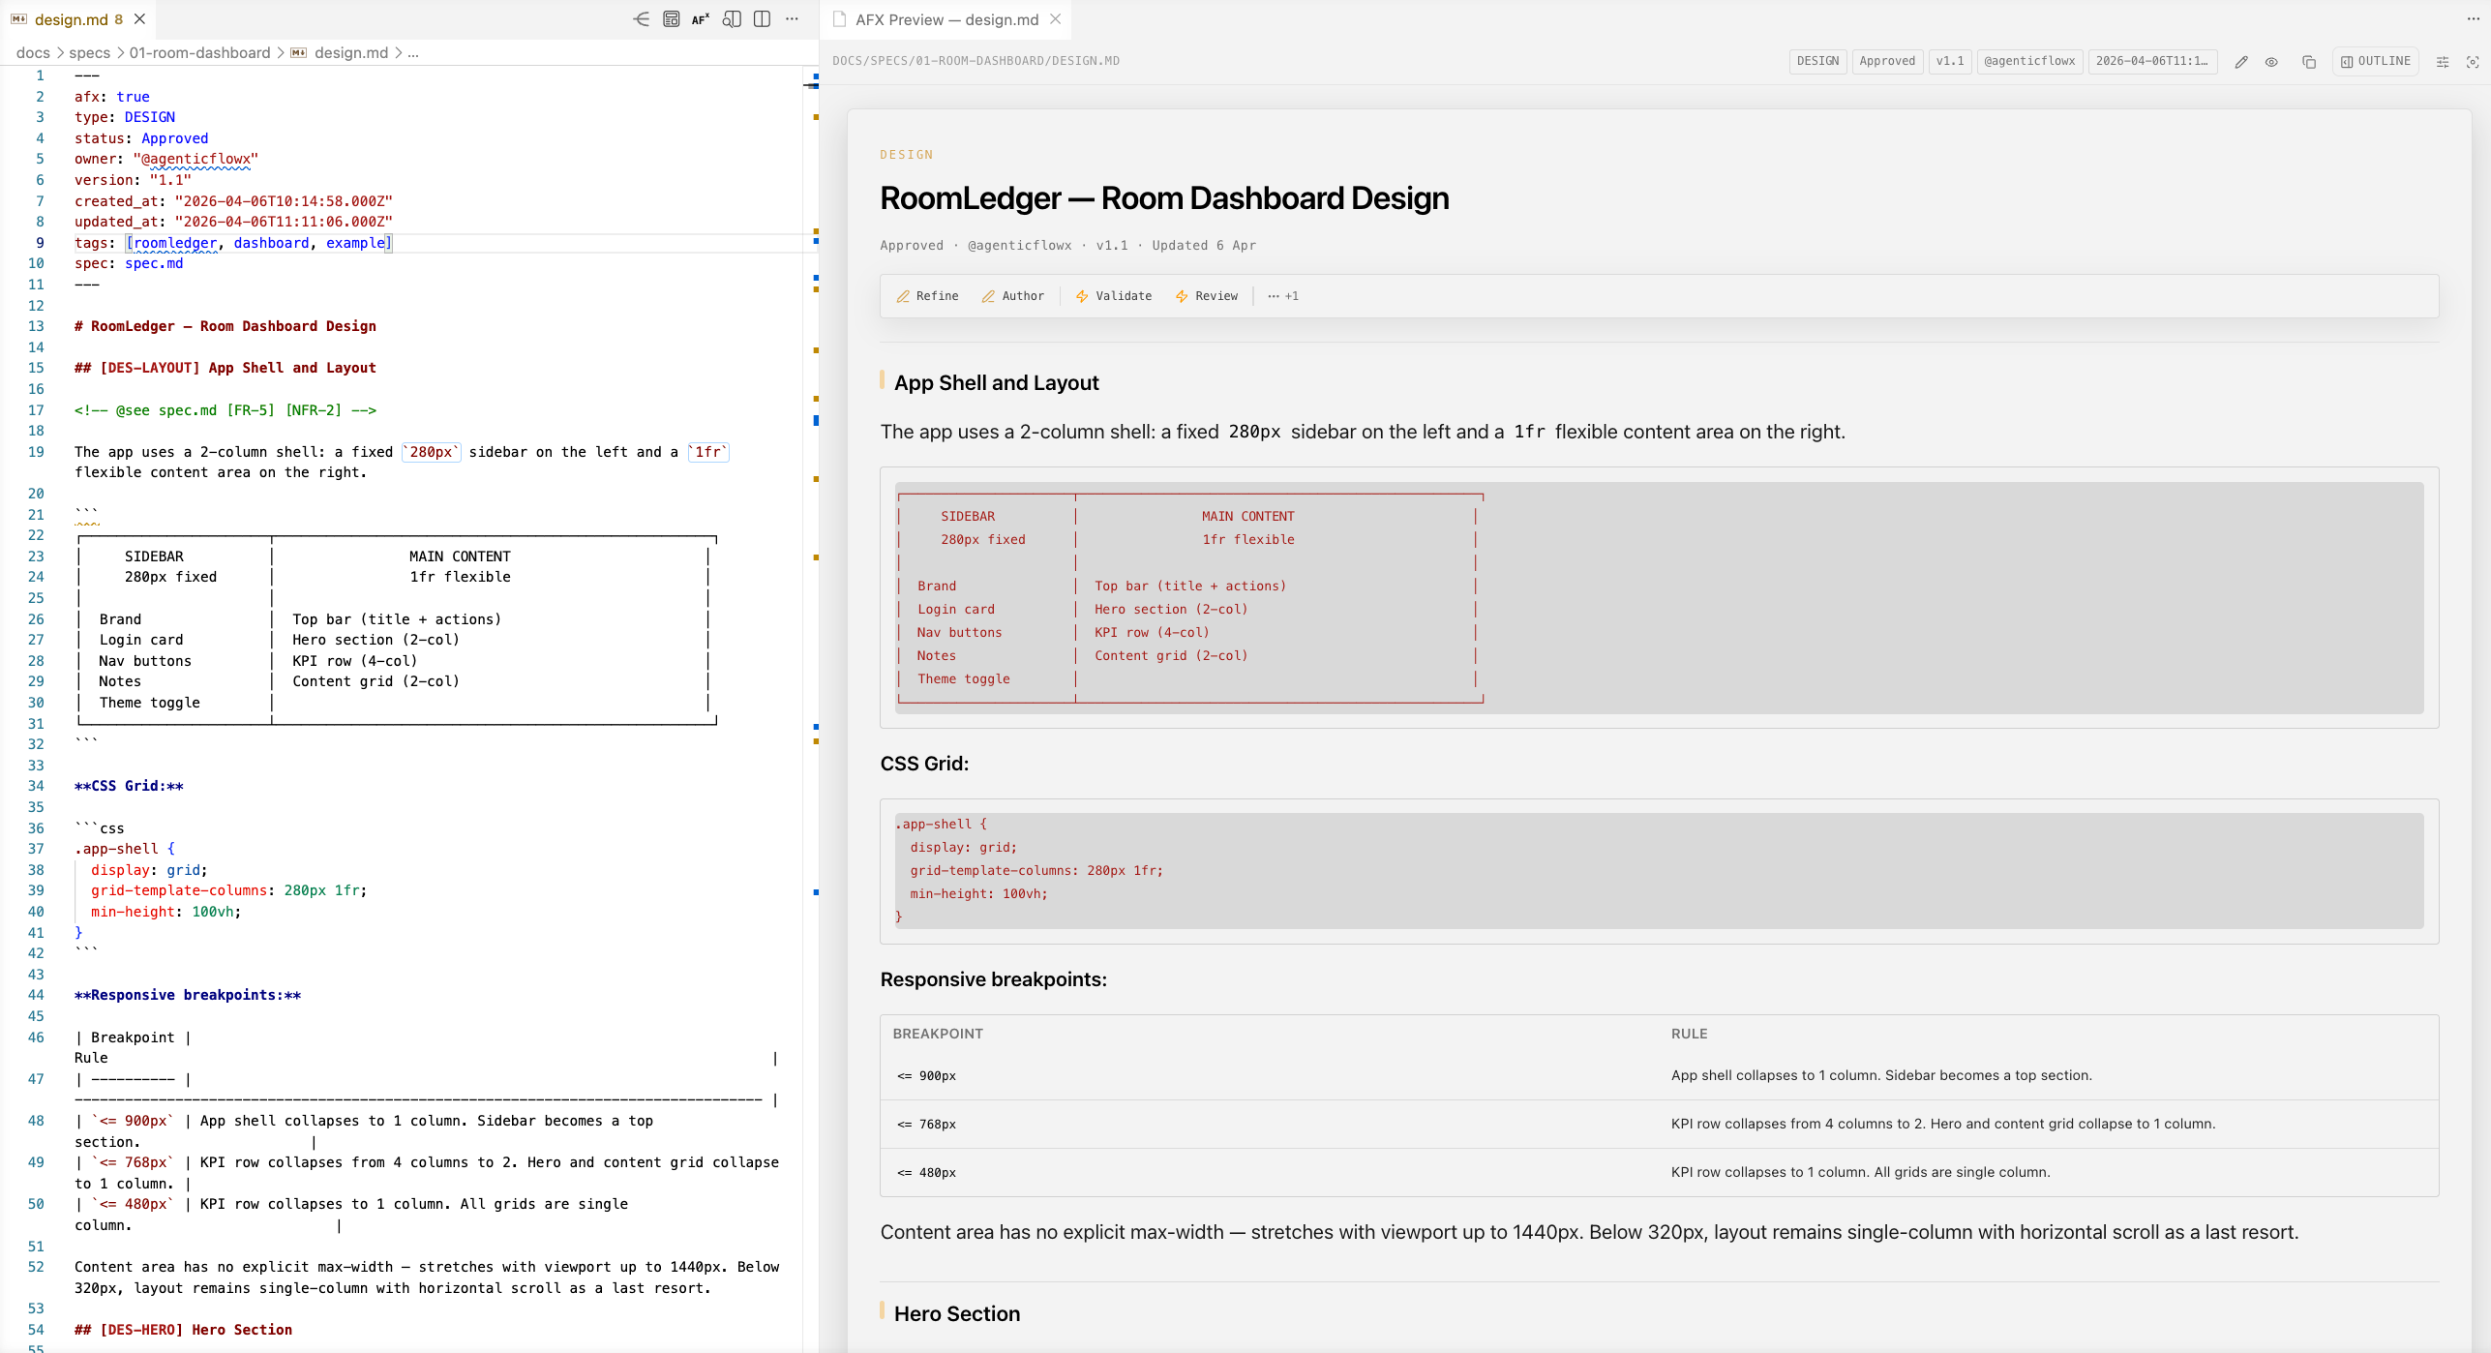This screenshot has height=1353, width=2491.
Task: Click the breadcrumb ellipsis after design.md
Action: tap(413, 52)
